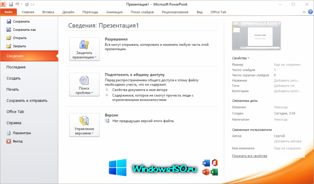Screen dimensions: 314x184
Task: Click the Save floppy disk icon in the title bar
Action: coord(11,4)
